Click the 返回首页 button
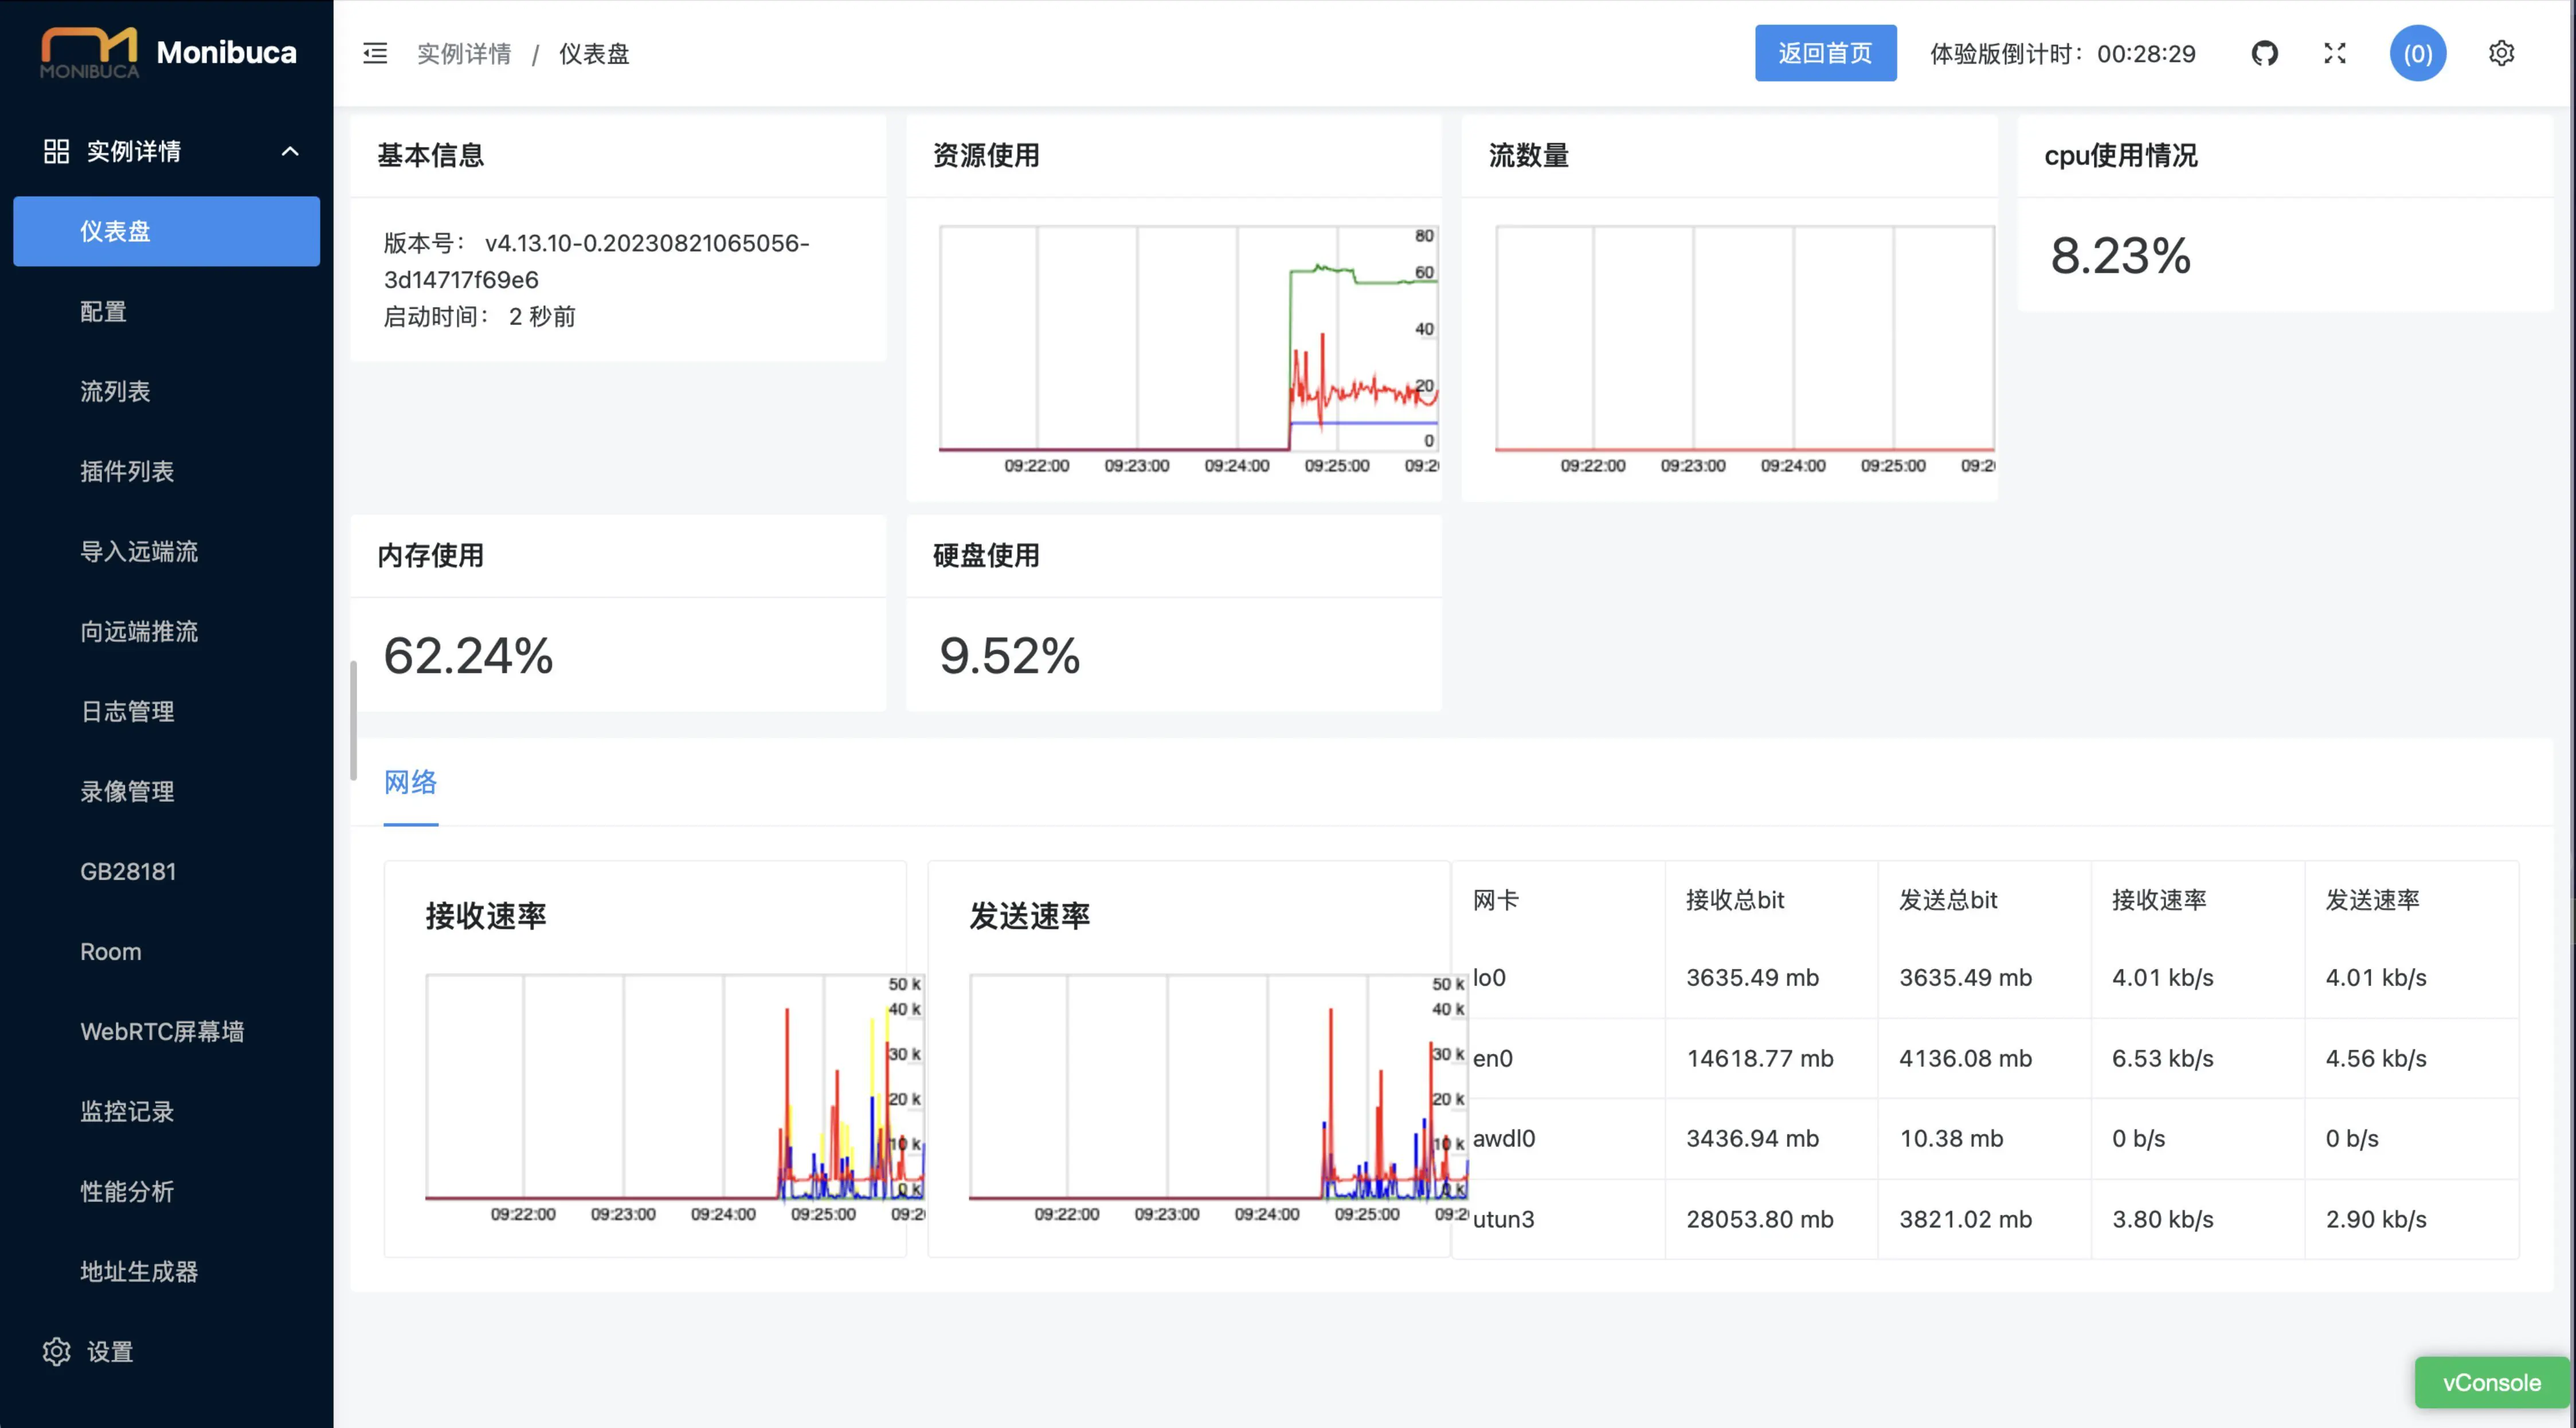Viewport: 2576px width, 1428px height. [x=1824, y=53]
